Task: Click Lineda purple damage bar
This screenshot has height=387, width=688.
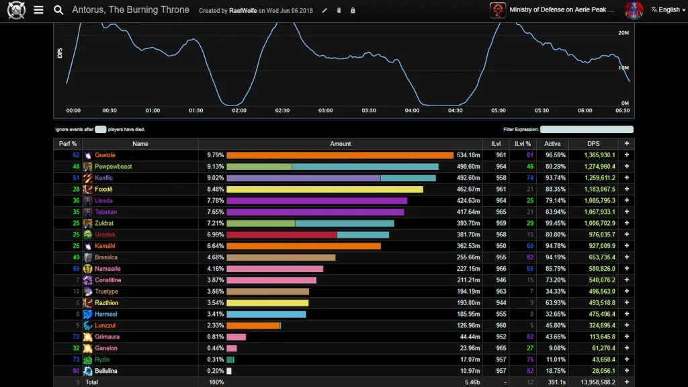Action: point(317,200)
